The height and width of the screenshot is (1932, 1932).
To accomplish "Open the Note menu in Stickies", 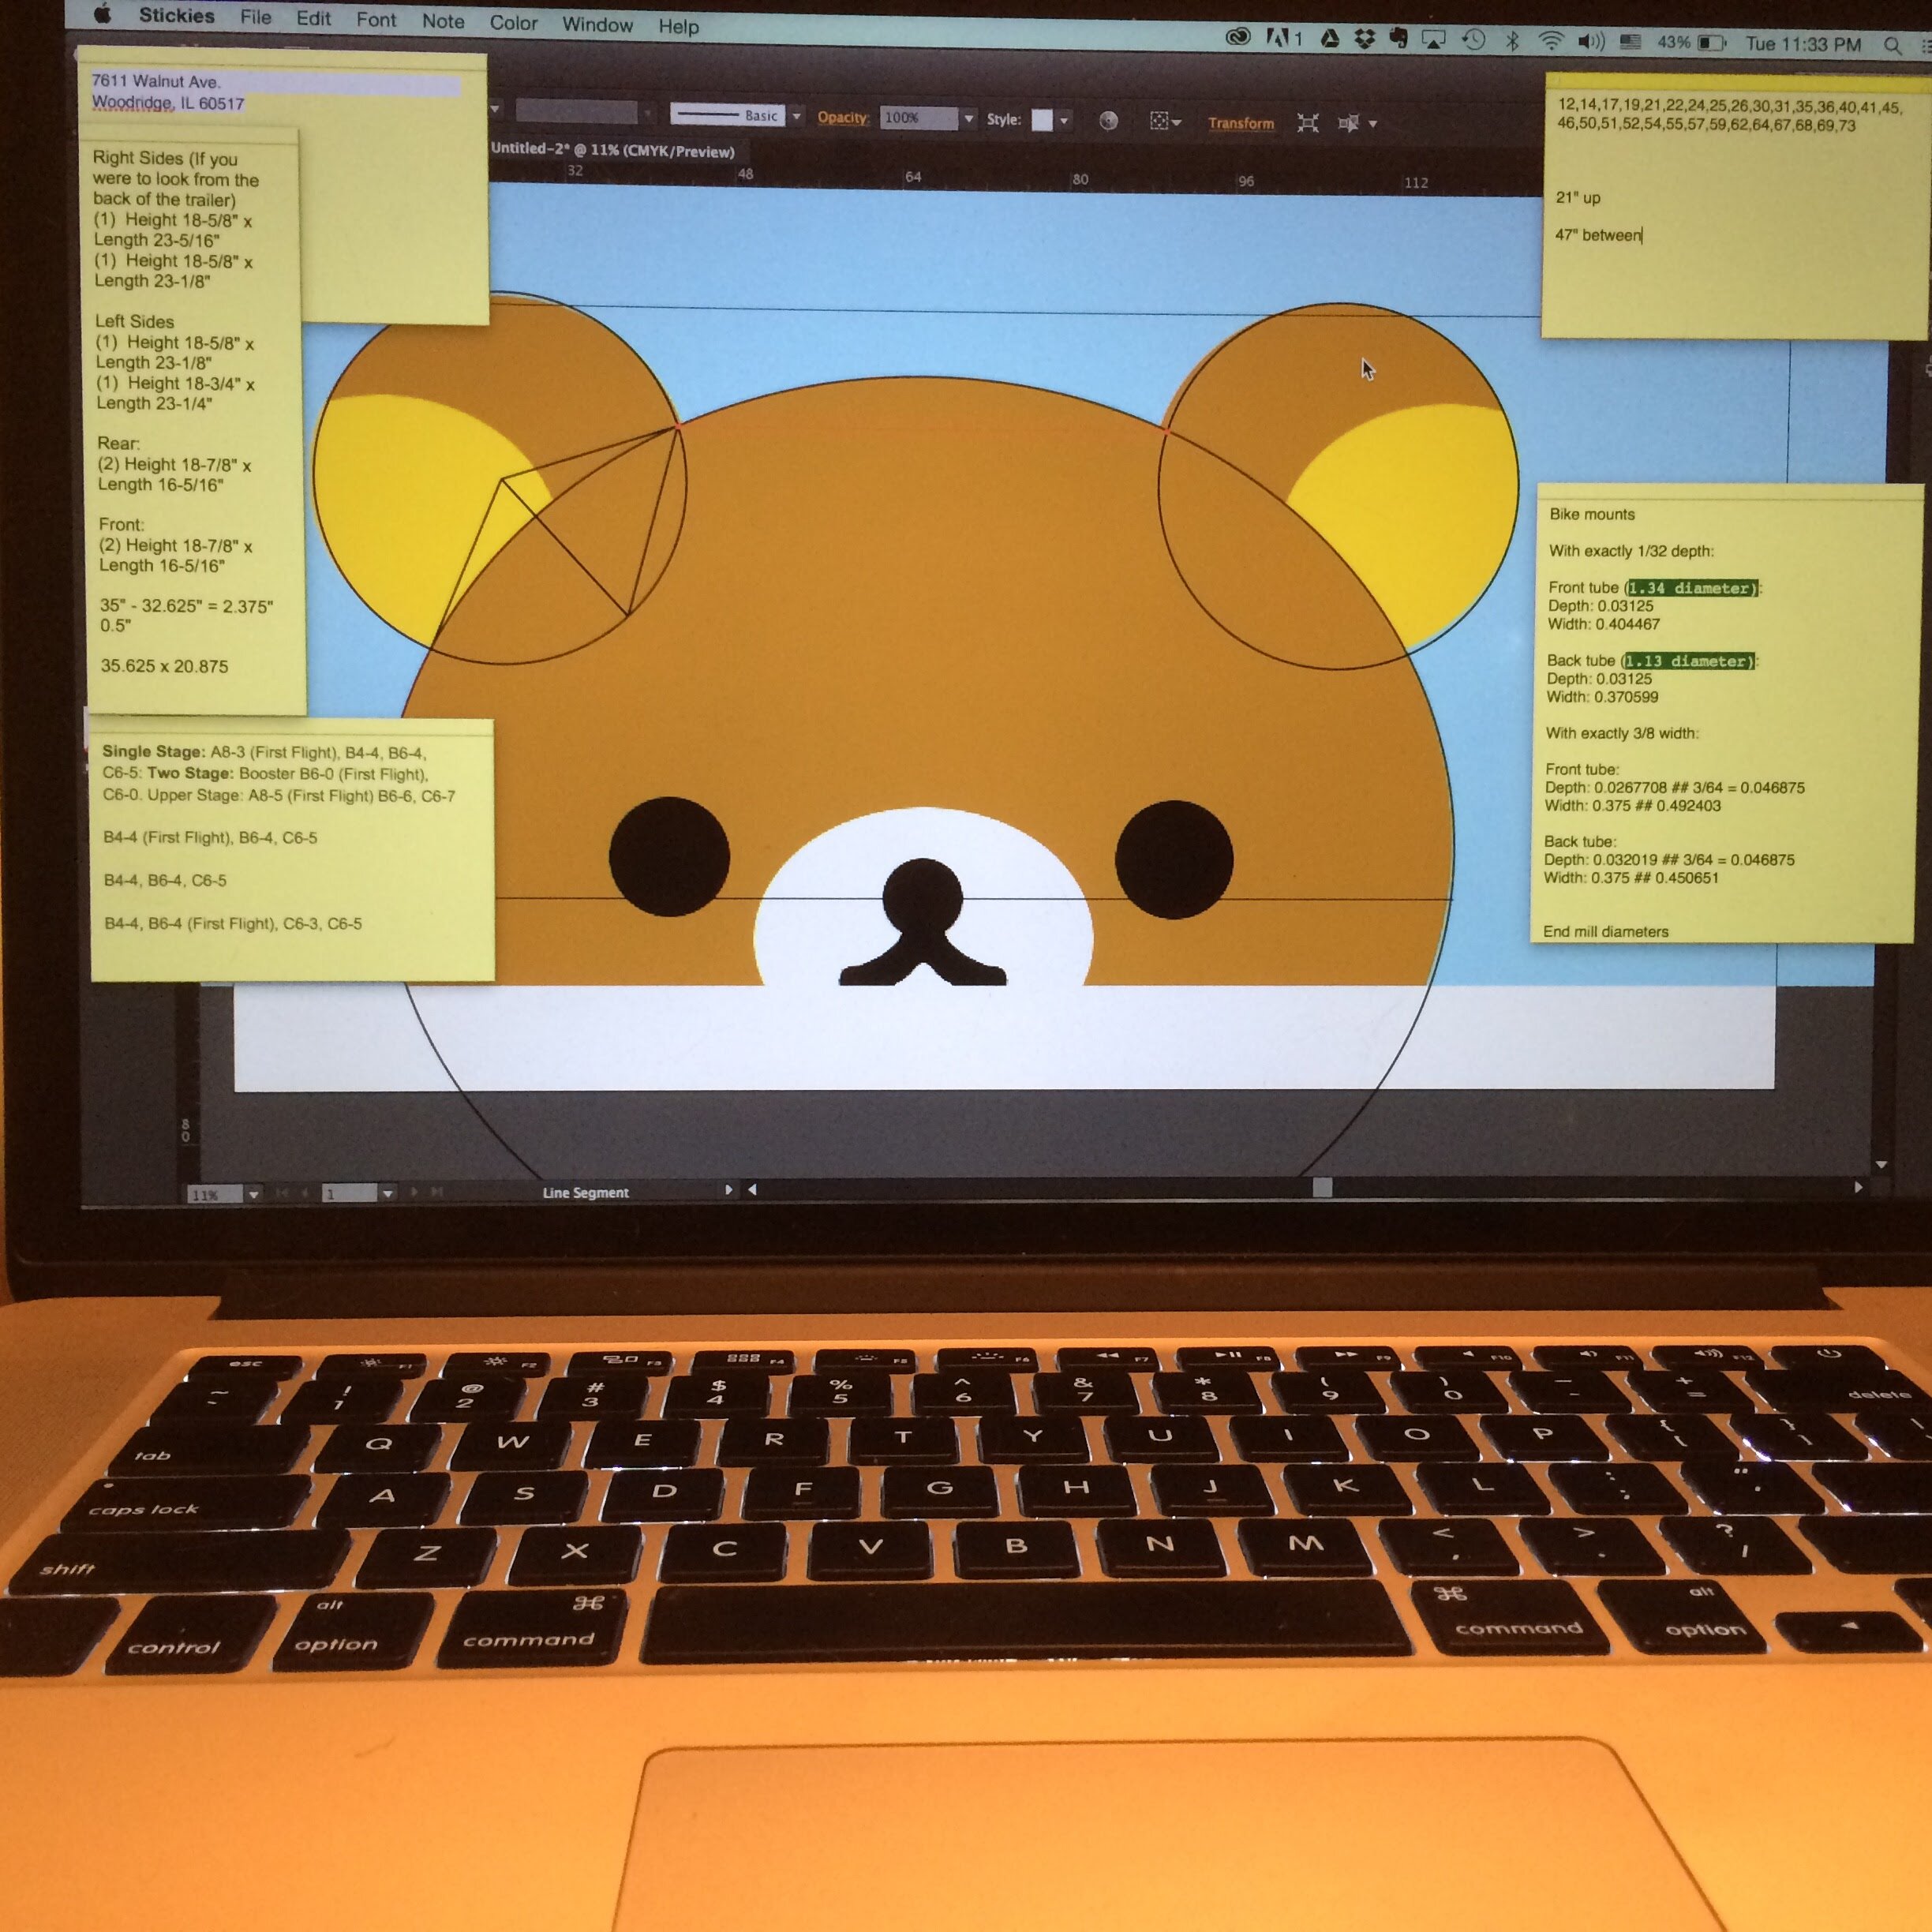I will click(443, 21).
